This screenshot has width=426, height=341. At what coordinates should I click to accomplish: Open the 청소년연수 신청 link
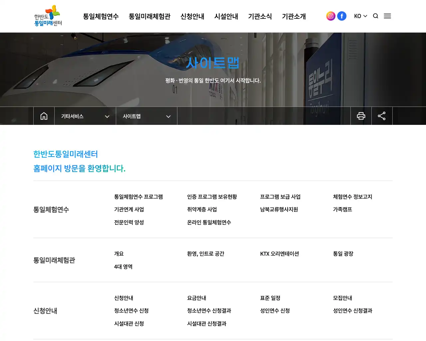pos(131,311)
